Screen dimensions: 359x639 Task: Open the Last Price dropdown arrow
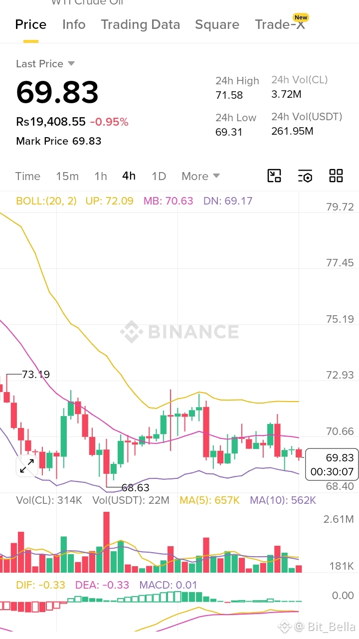(x=71, y=63)
